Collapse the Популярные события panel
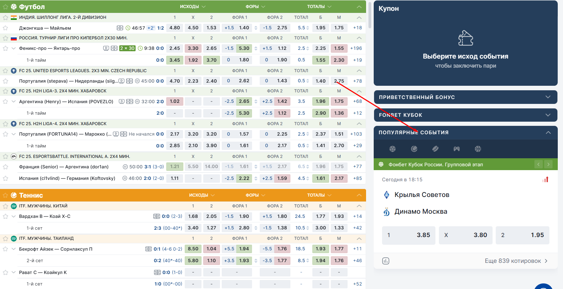 coord(548,132)
